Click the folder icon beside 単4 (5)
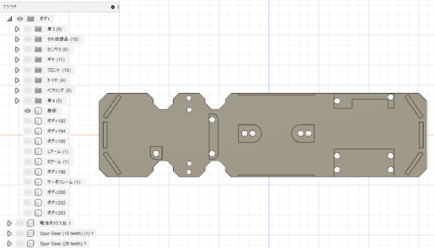 38,100
